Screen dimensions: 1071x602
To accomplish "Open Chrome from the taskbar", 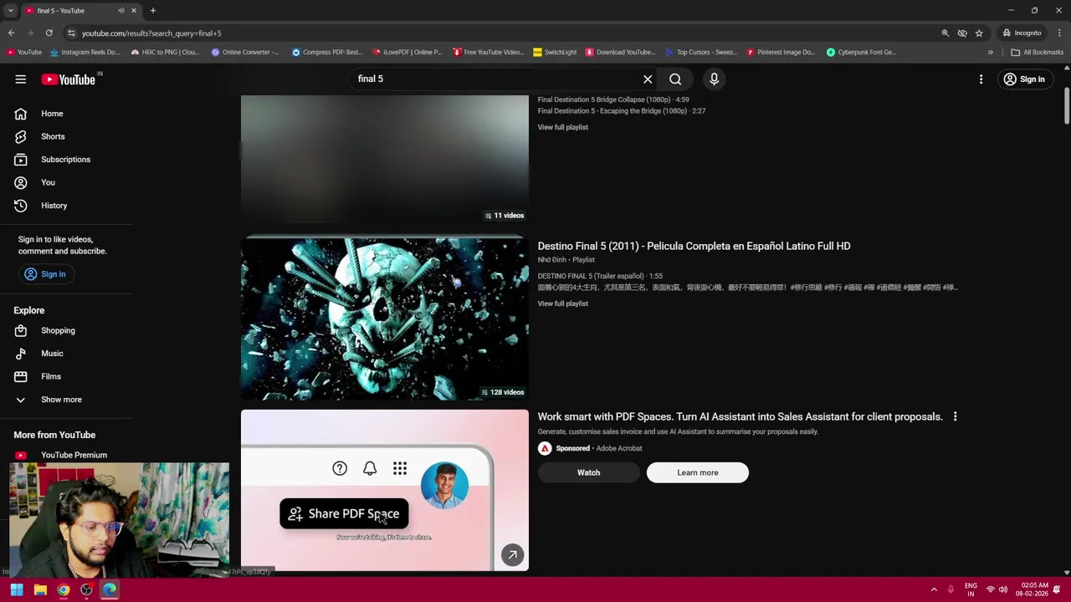I will (x=63, y=589).
